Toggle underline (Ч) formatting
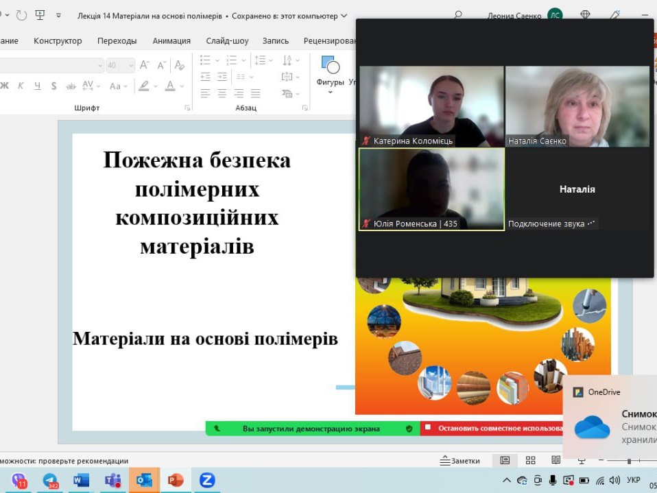The height and width of the screenshot is (493, 657). click(37, 86)
